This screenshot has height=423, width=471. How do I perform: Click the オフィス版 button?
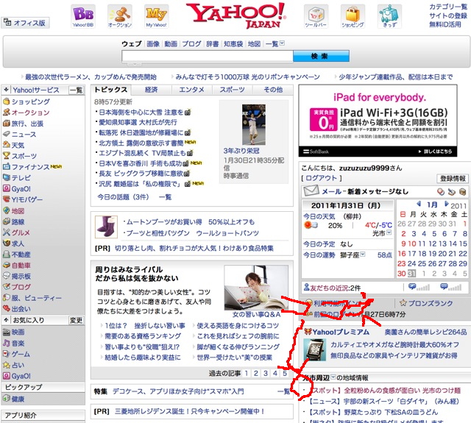click(25, 23)
